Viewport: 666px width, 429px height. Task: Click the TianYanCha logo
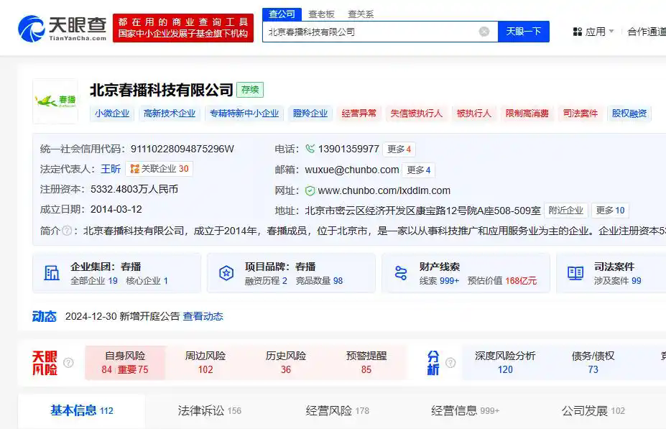tap(63, 29)
